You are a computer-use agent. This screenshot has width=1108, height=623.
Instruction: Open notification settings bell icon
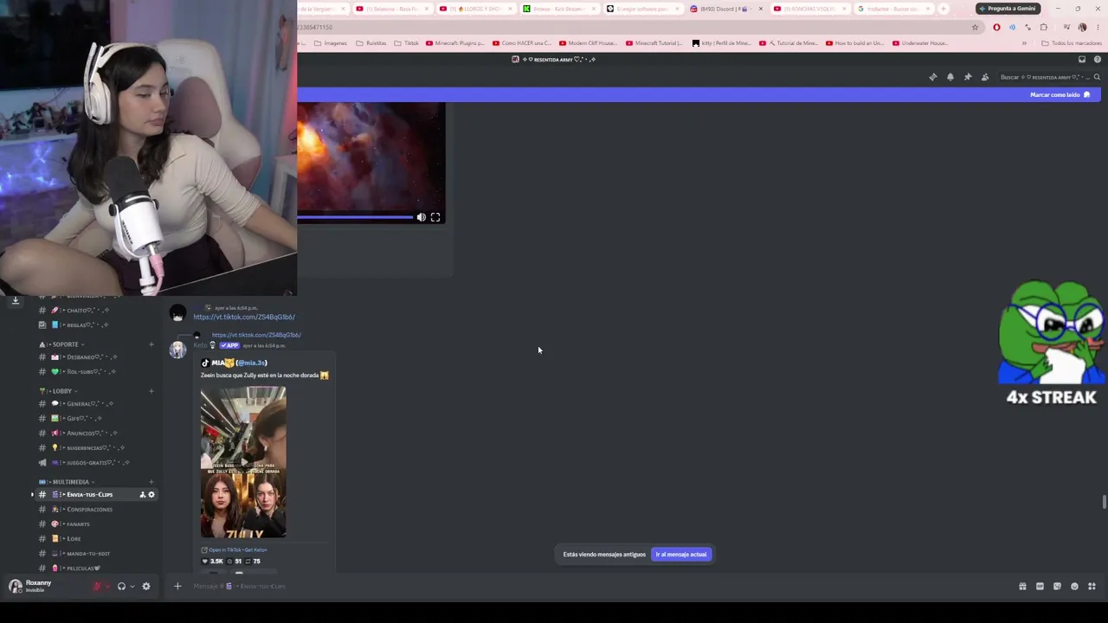(x=950, y=77)
